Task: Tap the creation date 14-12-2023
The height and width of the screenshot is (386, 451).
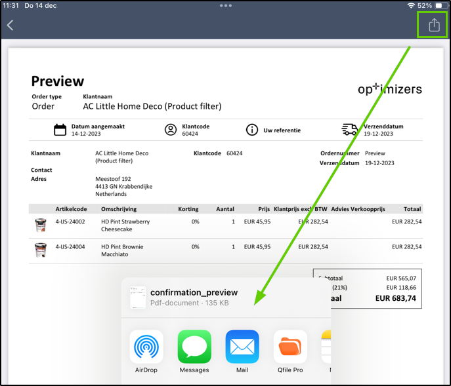Action: (x=86, y=134)
